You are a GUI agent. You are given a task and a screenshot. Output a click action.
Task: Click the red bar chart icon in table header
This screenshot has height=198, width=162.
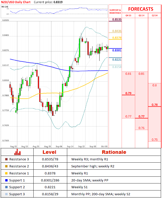[17, 152]
